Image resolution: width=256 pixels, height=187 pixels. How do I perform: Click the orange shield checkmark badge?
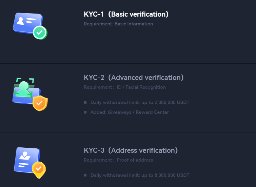point(40,103)
